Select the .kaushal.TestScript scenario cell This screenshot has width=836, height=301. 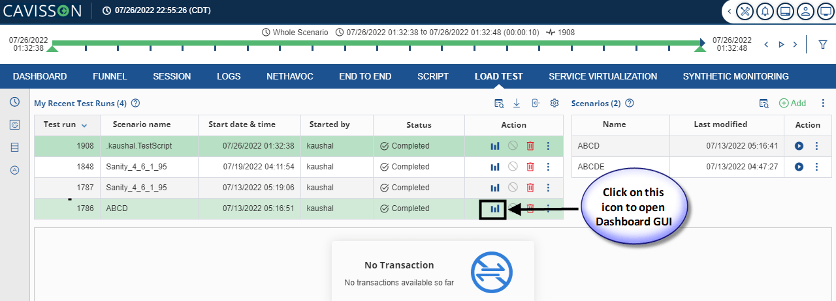[x=150, y=146]
